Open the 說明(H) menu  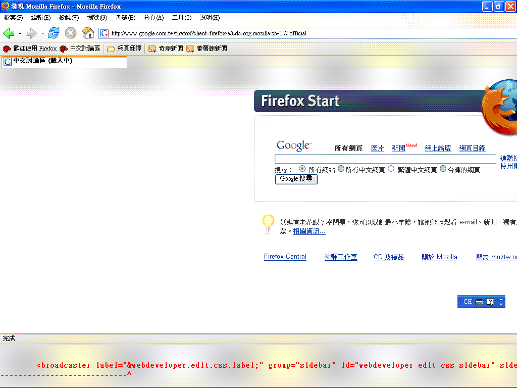[210, 18]
